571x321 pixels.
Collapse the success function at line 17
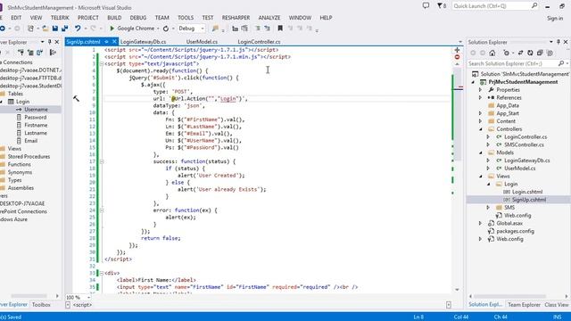pyautogui.click(x=102, y=161)
